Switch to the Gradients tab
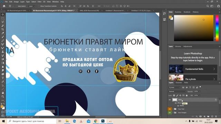 tap(187, 12)
